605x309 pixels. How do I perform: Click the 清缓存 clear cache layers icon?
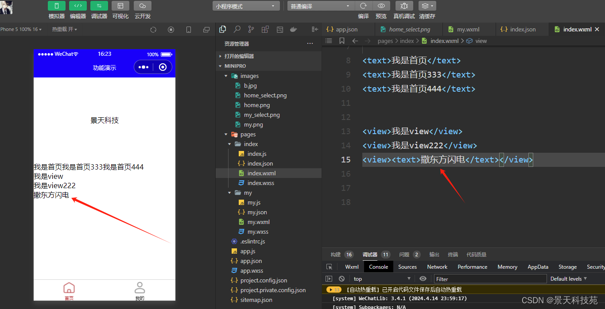pos(427,6)
